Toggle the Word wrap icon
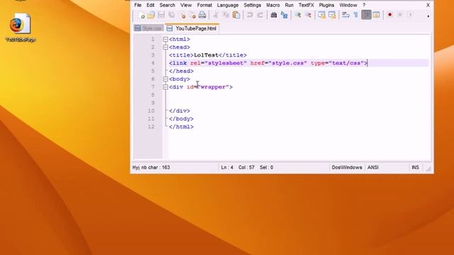Image resolution: width=454 pixels, height=255 pixels. pyautogui.click(x=345, y=15)
